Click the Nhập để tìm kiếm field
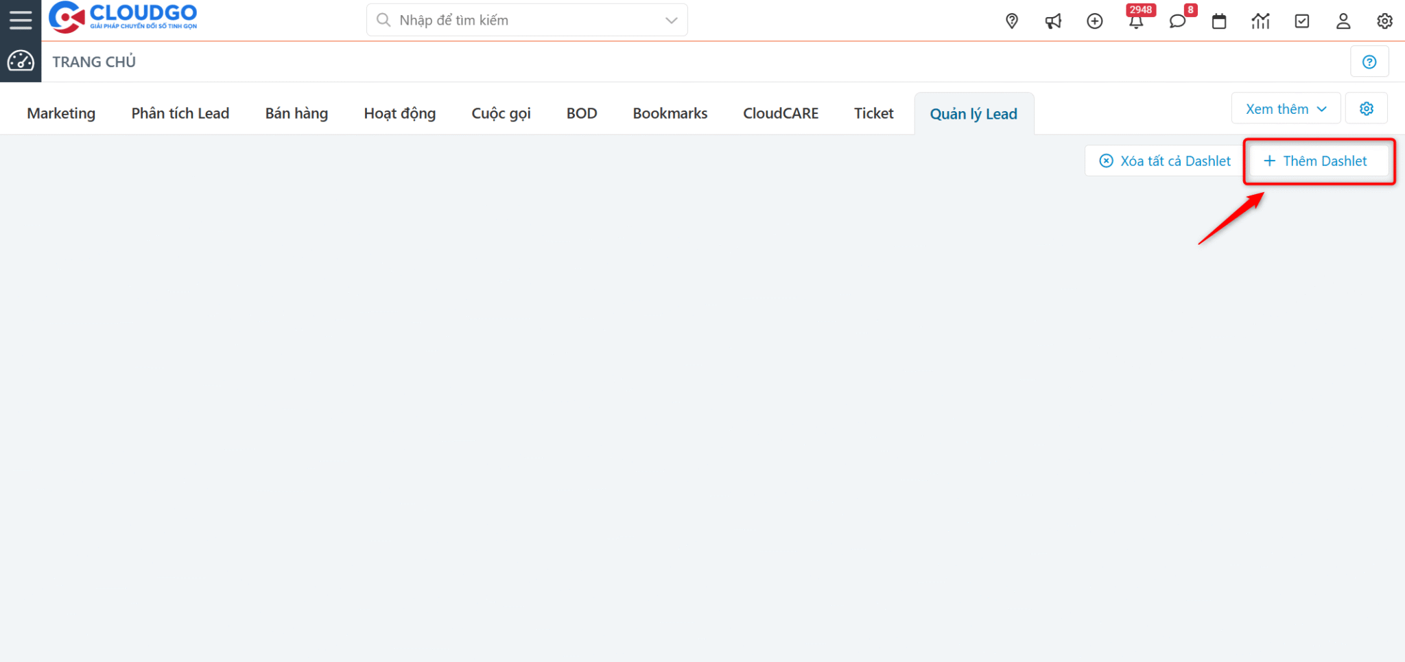 [x=527, y=20]
